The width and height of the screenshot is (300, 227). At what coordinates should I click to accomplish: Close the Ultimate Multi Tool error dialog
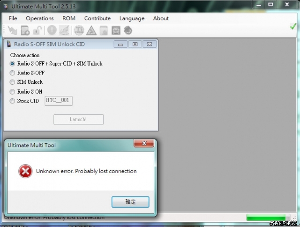144,143
